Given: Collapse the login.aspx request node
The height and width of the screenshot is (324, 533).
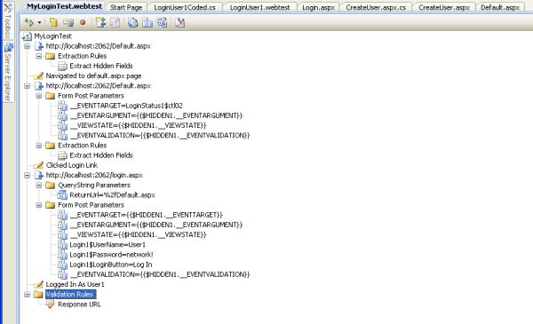Looking at the screenshot, I should point(28,175).
